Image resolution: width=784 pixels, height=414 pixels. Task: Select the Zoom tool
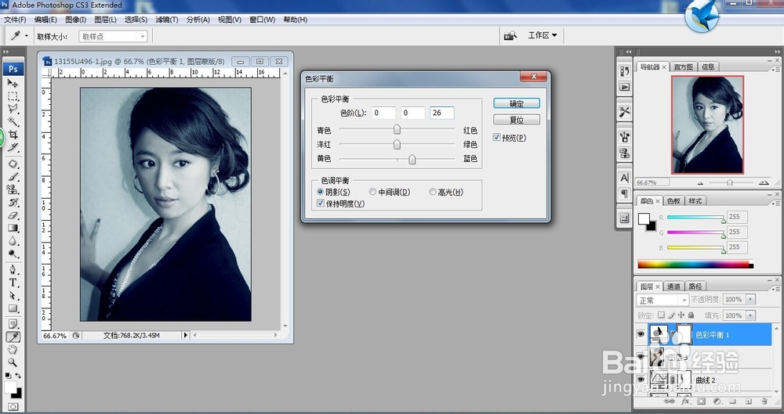pos(13,362)
